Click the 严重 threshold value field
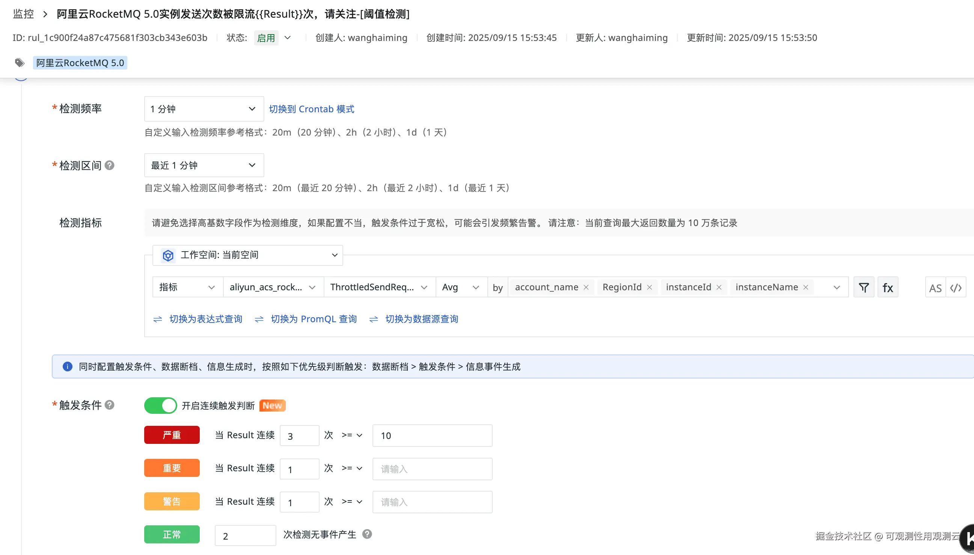The height and width of the screenshot is (555, 974). pyautogui.click(x=432, y=435)
